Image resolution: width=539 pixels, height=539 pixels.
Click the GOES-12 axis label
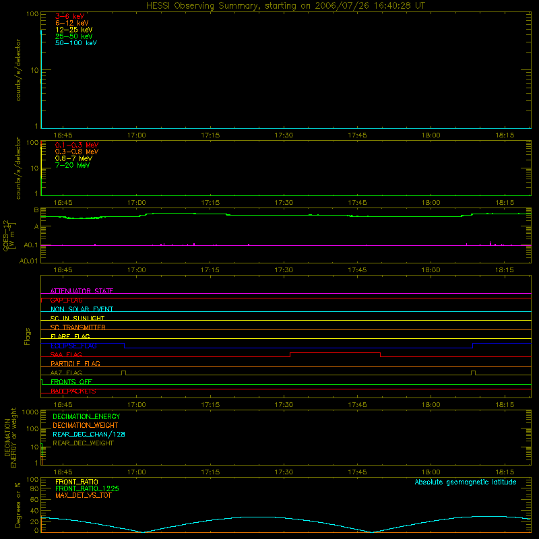(x=9, y=235)
